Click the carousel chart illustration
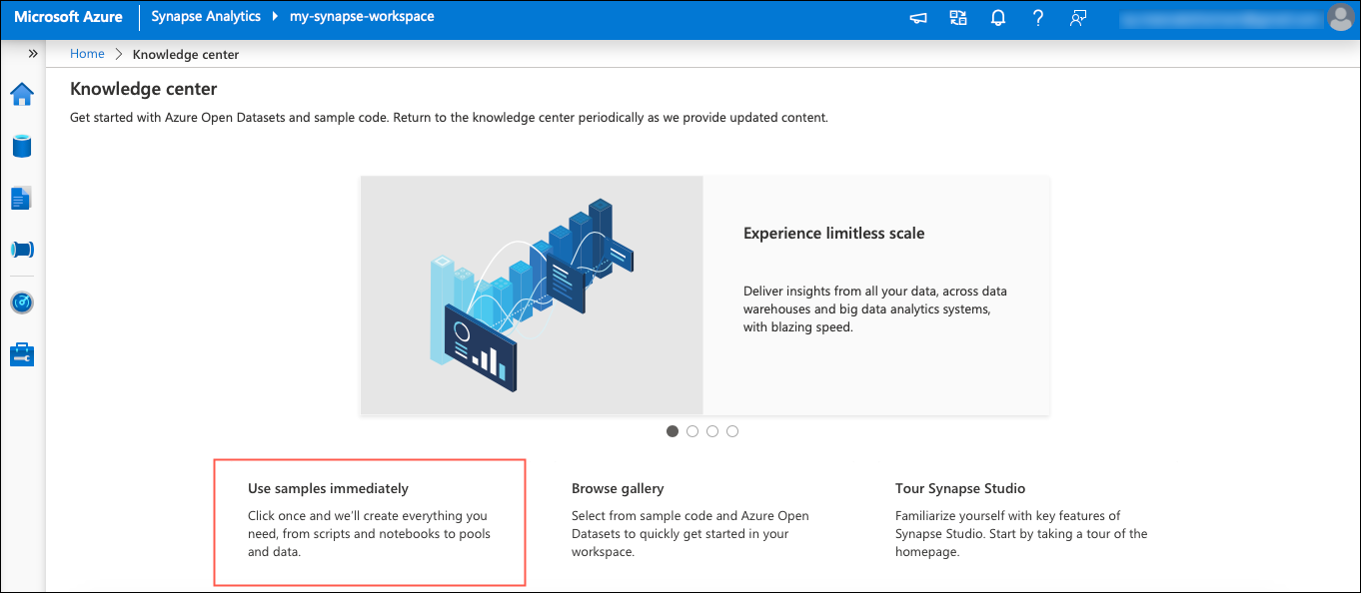 (x=532, y=295)
